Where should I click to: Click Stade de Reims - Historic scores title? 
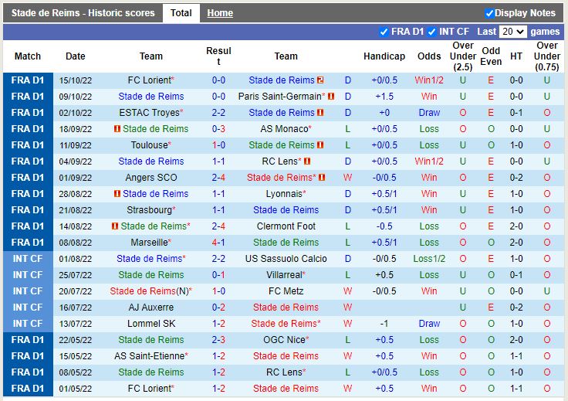[x=83, y=13]
